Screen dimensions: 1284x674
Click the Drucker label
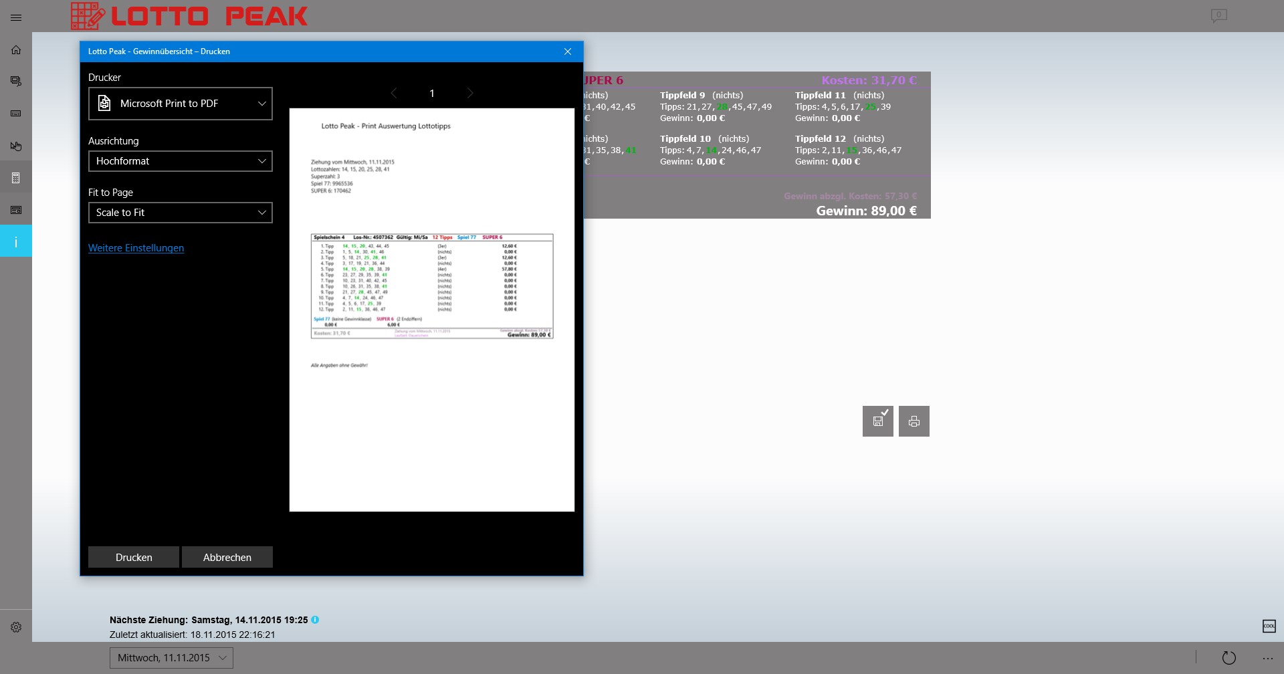tap(104, 78)
